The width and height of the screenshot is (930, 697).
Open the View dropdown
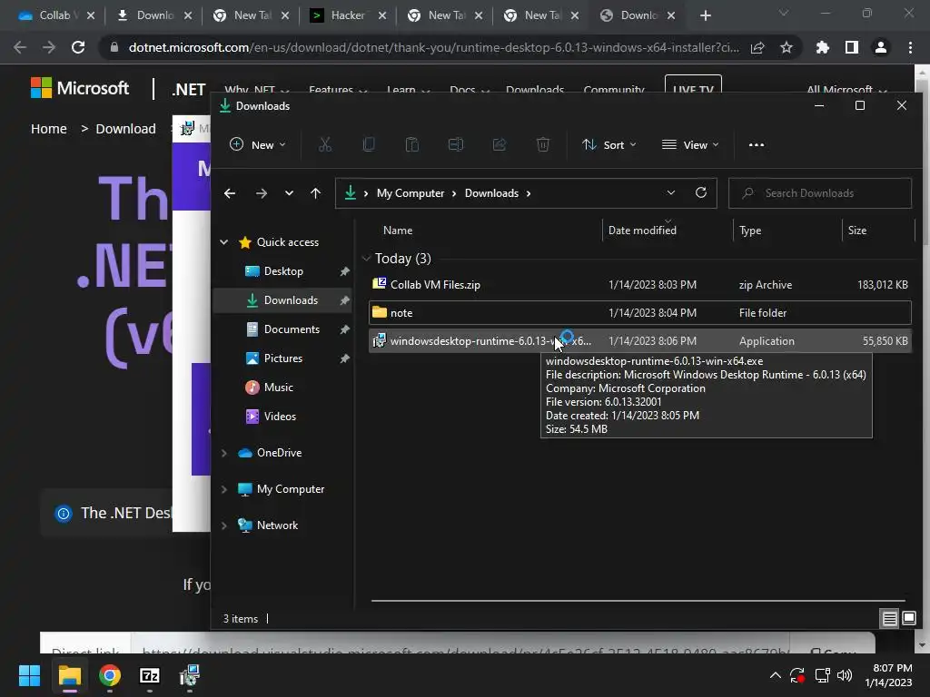point(690,144)
